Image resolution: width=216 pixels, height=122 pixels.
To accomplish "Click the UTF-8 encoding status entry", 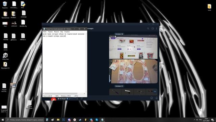I will 76,96.
